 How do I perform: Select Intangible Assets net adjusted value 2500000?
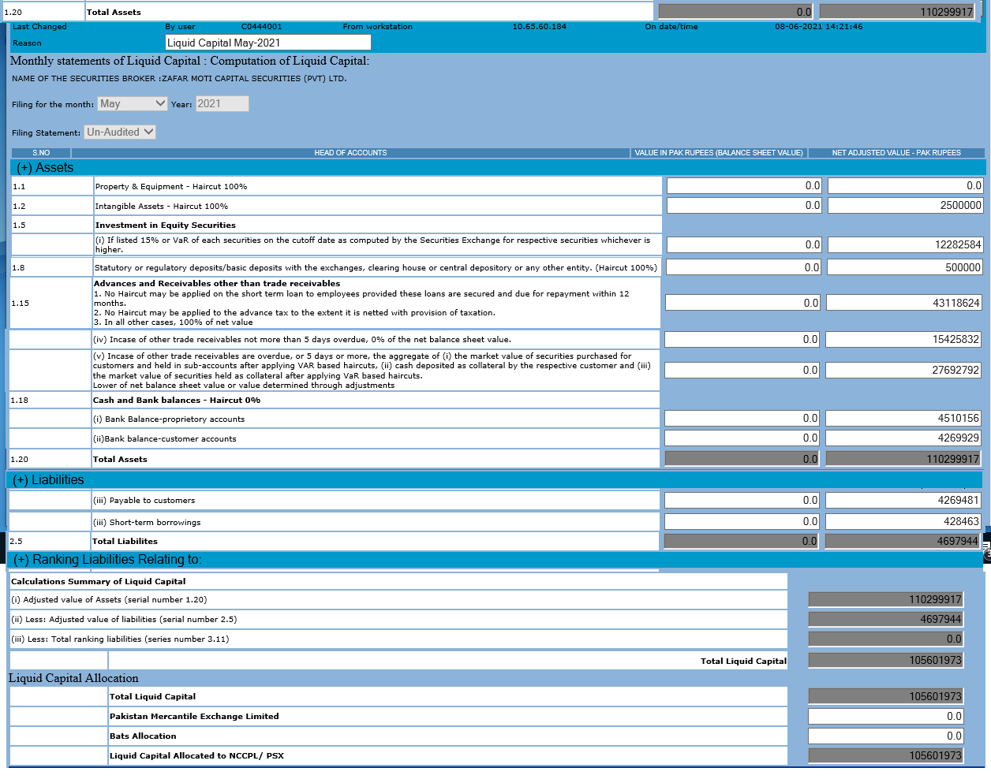pos(905,206)
